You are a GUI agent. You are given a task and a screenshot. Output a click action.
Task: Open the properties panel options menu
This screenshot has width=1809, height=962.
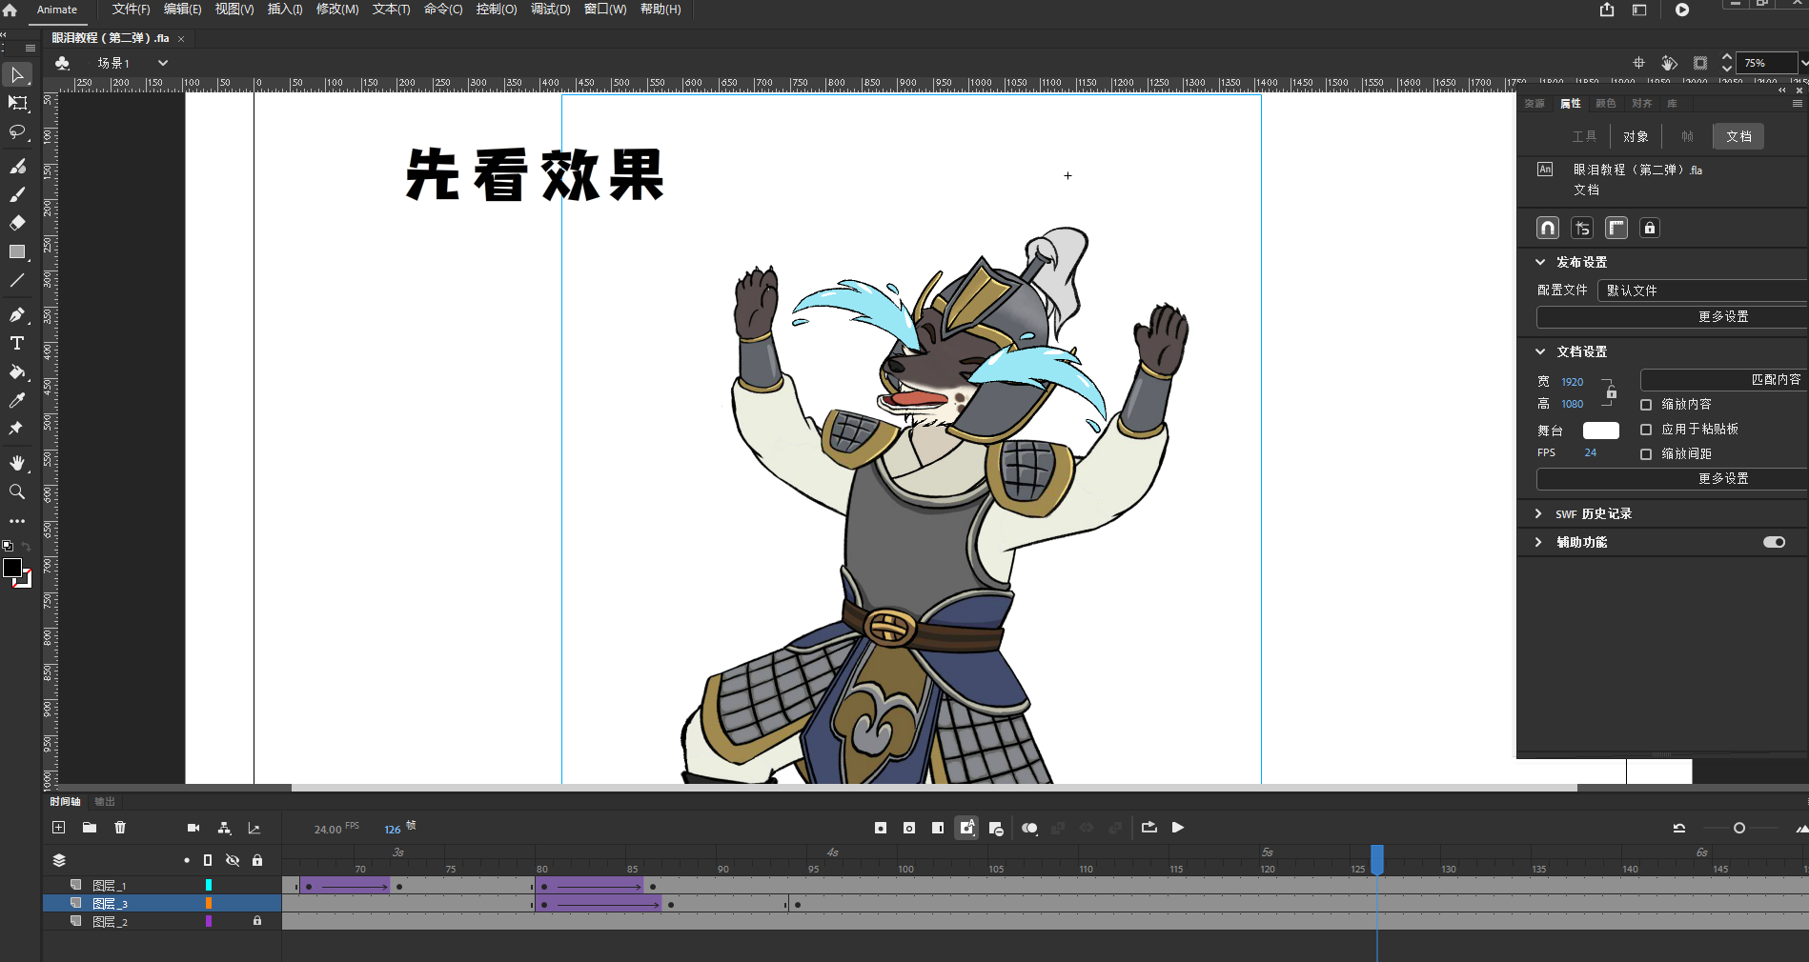coord(1798,103)
